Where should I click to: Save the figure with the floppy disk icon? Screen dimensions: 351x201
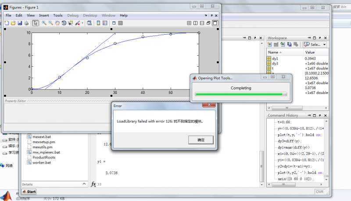pyautogui.click(x=20, y=23)
